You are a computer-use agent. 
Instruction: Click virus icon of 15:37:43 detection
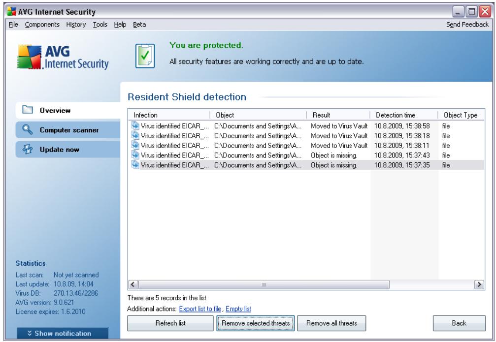(x=135, y=155)
